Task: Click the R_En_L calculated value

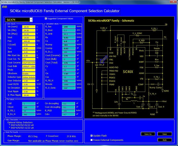Action: click(69, 52)
